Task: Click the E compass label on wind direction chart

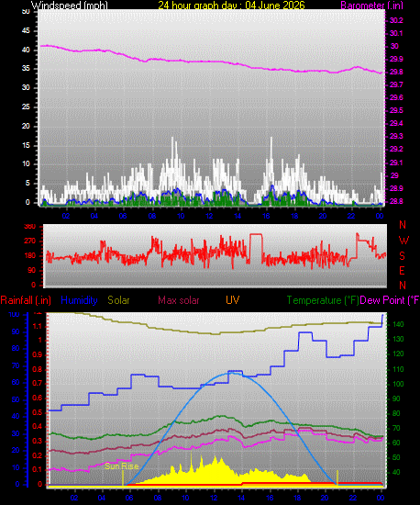Action: (x=402, y=271)
